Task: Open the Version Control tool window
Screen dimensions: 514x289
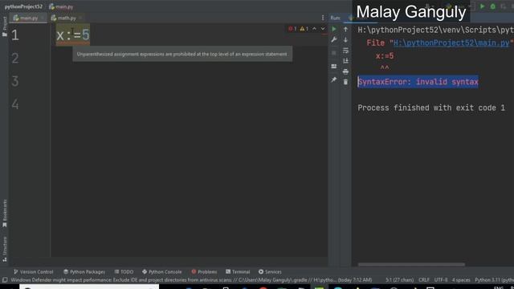Action: (x=33, y=271)
